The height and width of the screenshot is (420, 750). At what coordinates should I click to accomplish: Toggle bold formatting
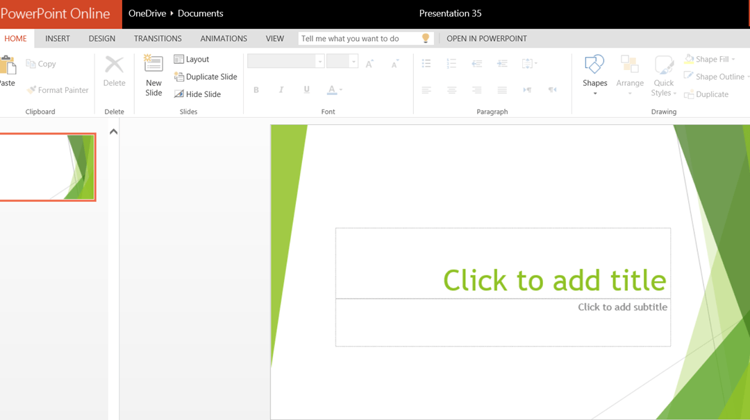(256, 90)
